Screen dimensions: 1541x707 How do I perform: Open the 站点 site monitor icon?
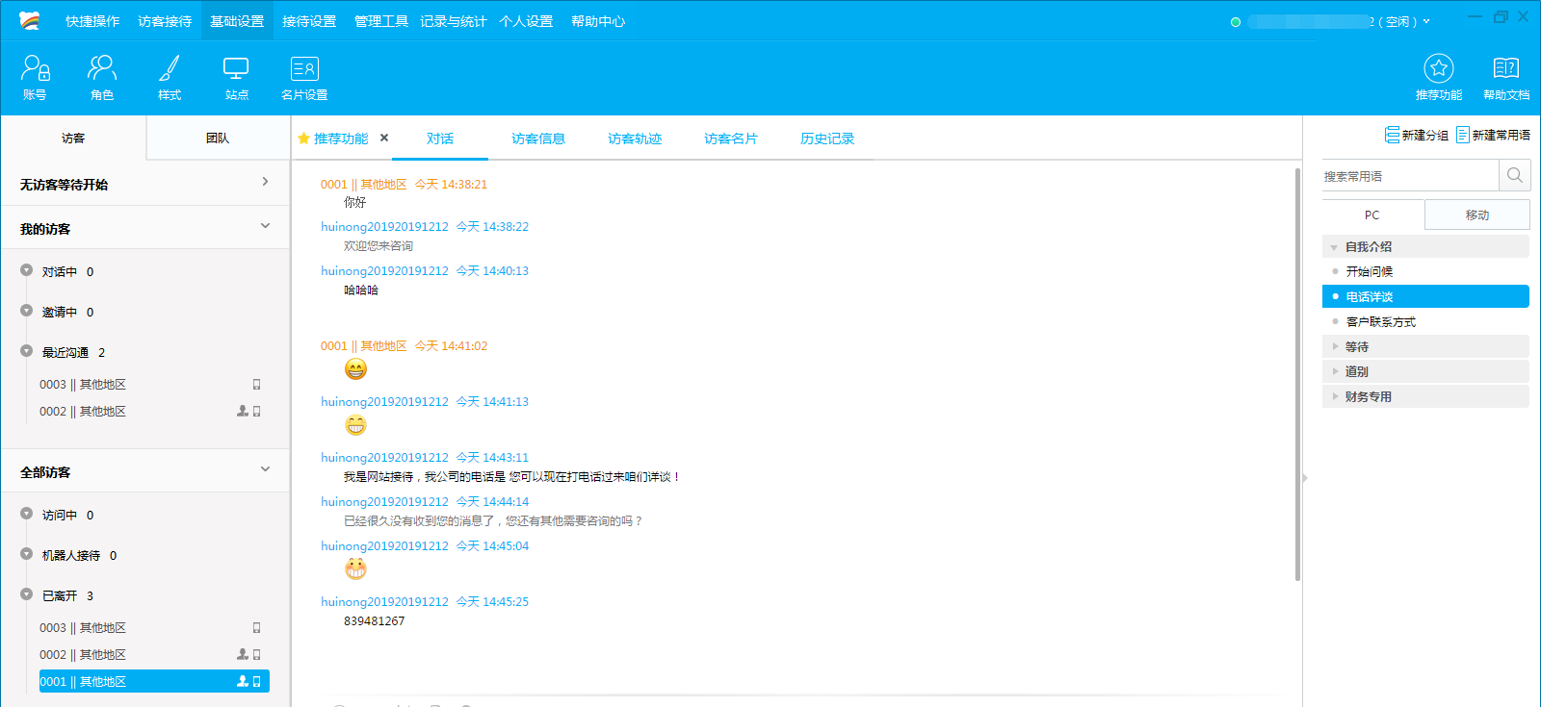pos(236,69)
